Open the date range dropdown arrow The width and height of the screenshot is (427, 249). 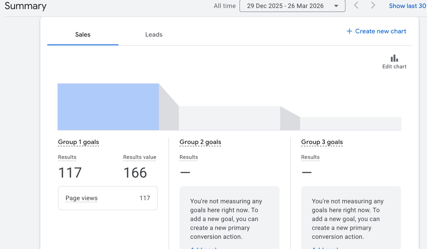coord(336,6)
